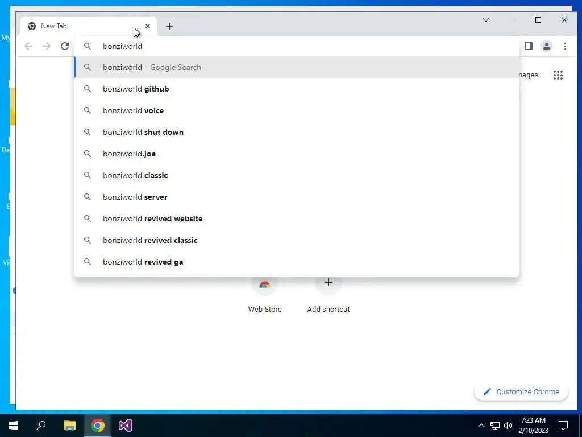Click the Chrome taskbar icon
Screen dimensions: 582x437
[x=98, y=426]
